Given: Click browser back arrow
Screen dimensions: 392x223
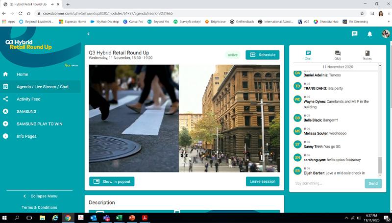Looking at the screenshot, I should [4, 14].
